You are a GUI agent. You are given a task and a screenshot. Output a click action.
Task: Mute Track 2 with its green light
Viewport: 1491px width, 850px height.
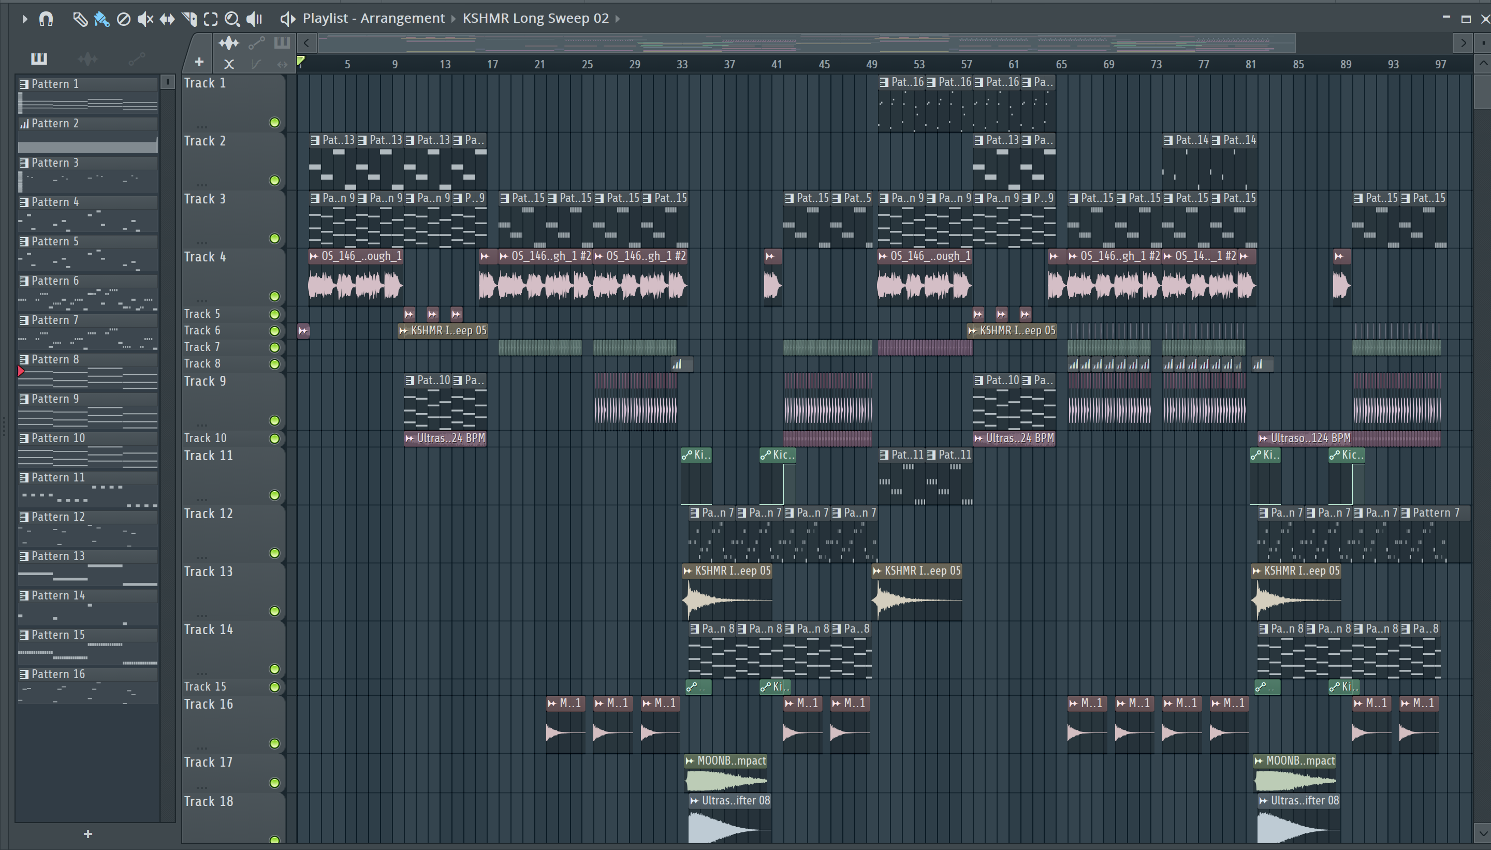(274, 180)
